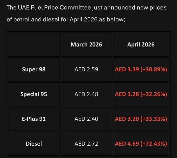The width and height of the screenshot is (177, 158).
Task: Click 'April 2026' in the intro sentence
Action: pyautogui.click(x=84, y=19)
